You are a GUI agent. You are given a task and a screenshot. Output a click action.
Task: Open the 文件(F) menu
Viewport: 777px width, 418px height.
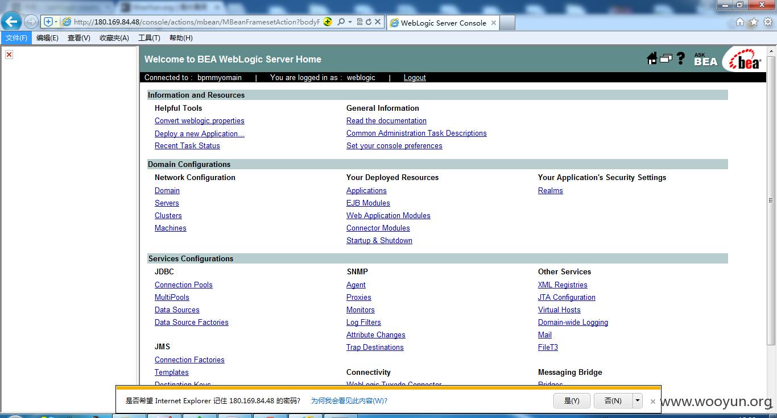tap(16, 38)
